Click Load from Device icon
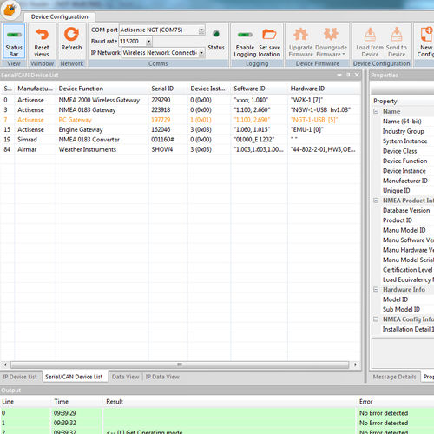Image resolution: width=434 pixels, height=434 pixels. tap(370, 35)
